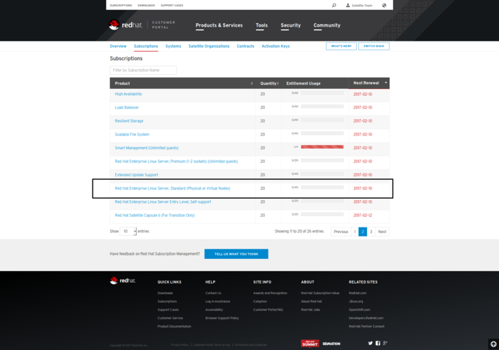The width and height of the screenshot is (499, 350).
Task: Open the Satellite Team user account menu
Action: click(359, 6)
